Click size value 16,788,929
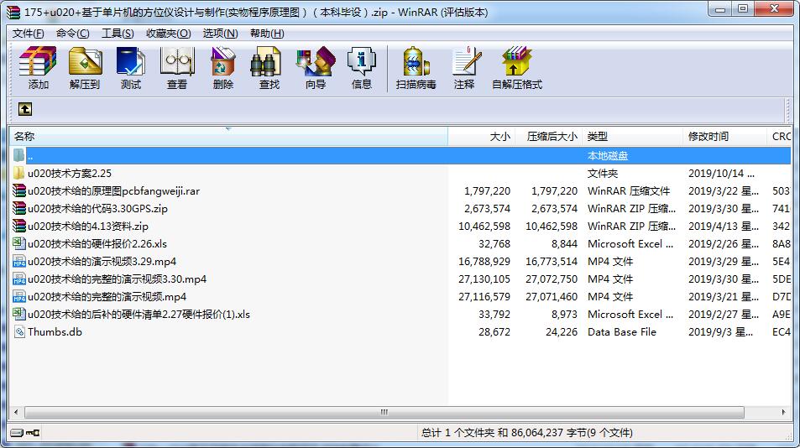 tap(484, 262)
